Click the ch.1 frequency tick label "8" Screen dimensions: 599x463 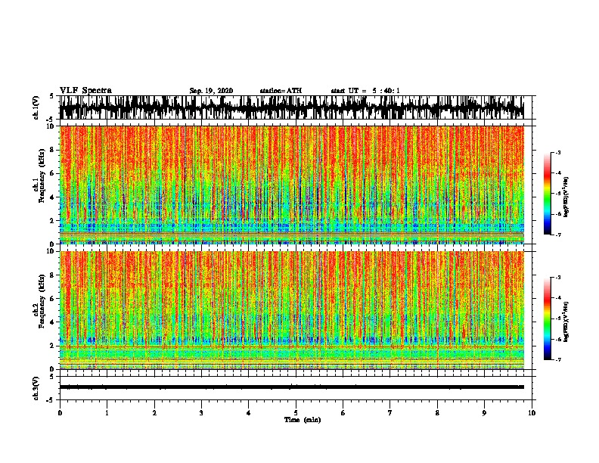click(52, 150)
